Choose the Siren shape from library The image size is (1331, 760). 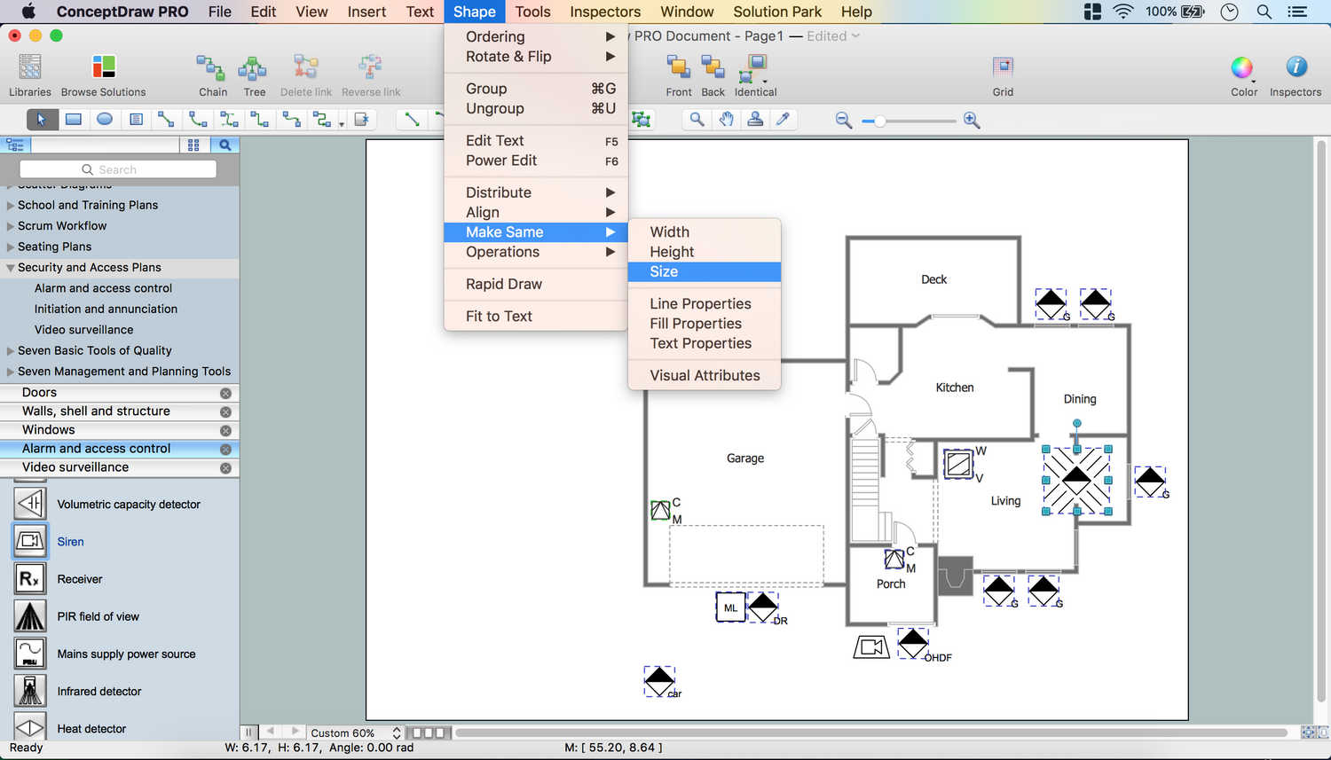click(x=30, y=541)
